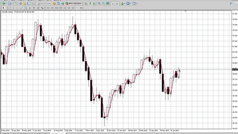Toggle the AutoTrading button

[73, 3]
